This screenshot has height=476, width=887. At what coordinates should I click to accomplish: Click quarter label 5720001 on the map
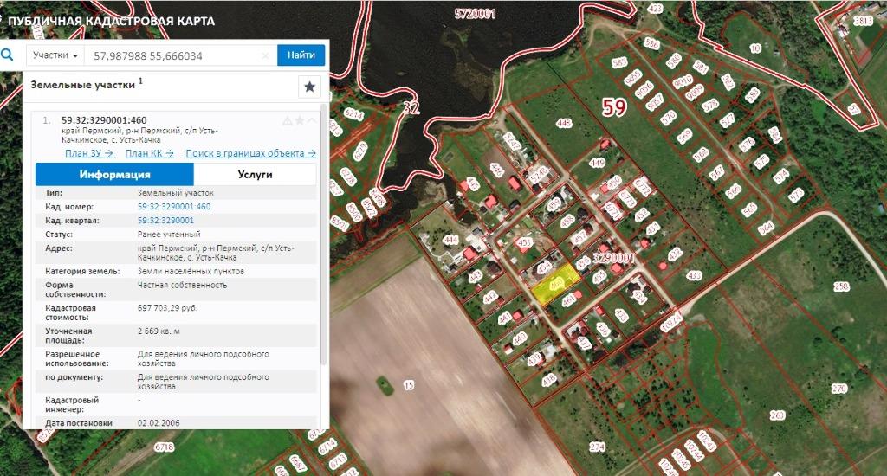[476, 14]
